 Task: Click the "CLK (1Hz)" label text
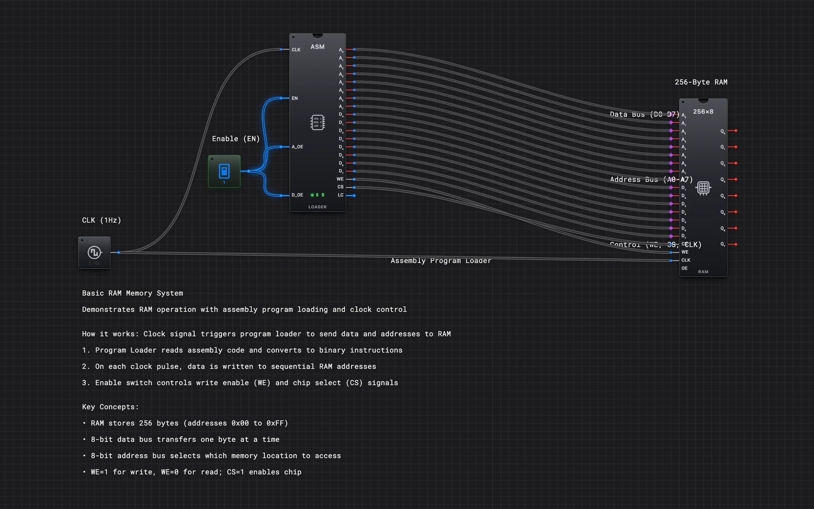[x=102, y=220]
